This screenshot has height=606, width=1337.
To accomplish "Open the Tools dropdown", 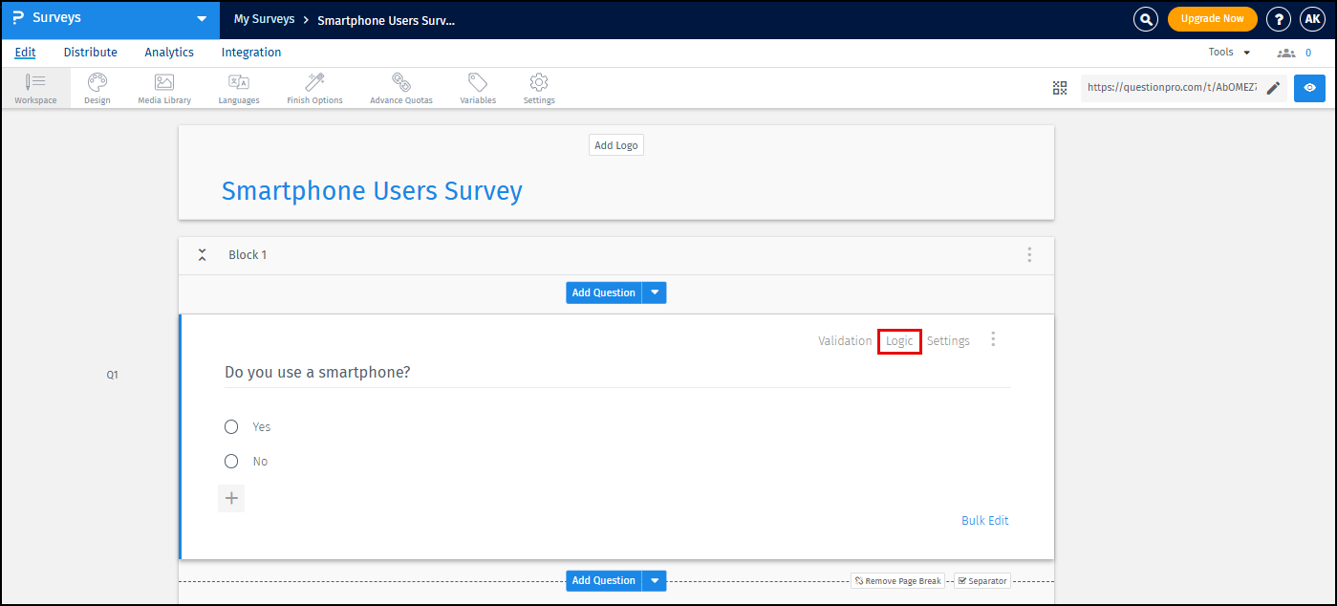I will tap(1228, 52).
